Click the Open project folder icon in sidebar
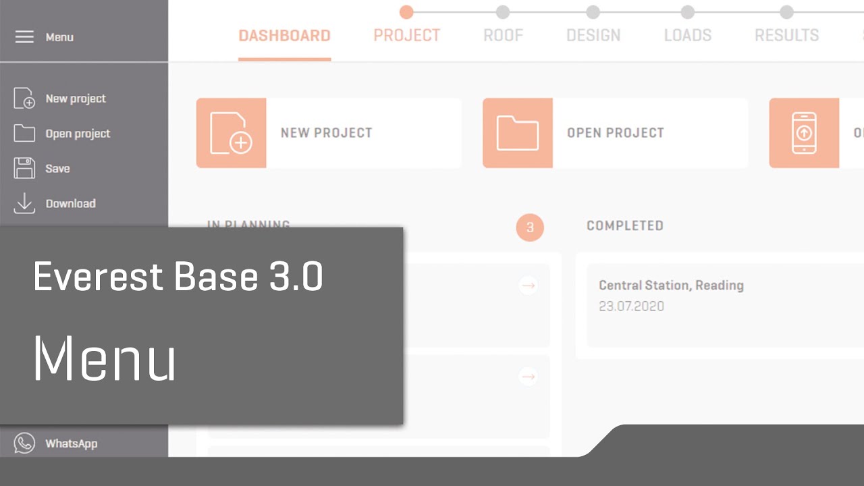 pos(24,134)
